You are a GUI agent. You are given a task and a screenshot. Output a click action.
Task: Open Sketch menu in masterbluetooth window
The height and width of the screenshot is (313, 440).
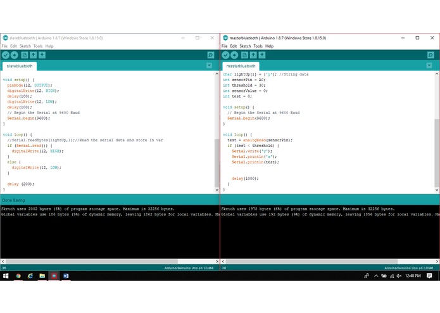coord(245,46)
